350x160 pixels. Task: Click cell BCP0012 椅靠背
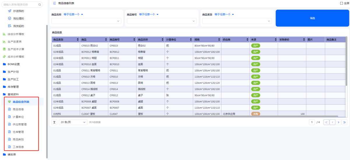tap(94, 52)
